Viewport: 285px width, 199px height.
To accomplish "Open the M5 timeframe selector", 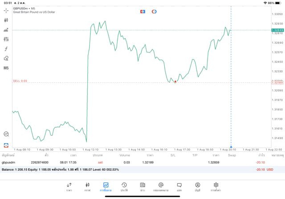I will [x=6, y=68].
